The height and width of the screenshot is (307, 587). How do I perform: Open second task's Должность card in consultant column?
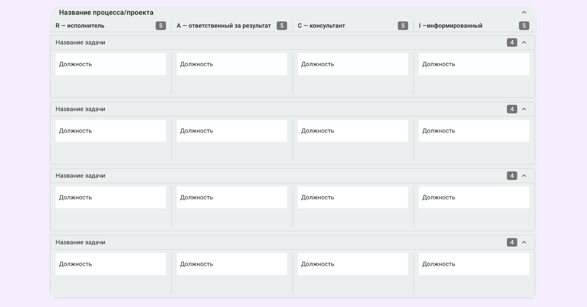(353, 131)
